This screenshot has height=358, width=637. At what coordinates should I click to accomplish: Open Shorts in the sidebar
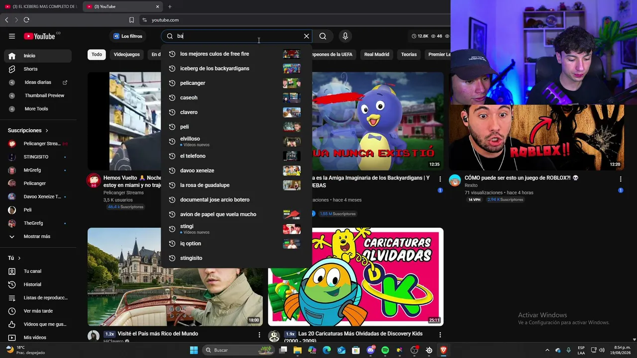coord(38,69)
